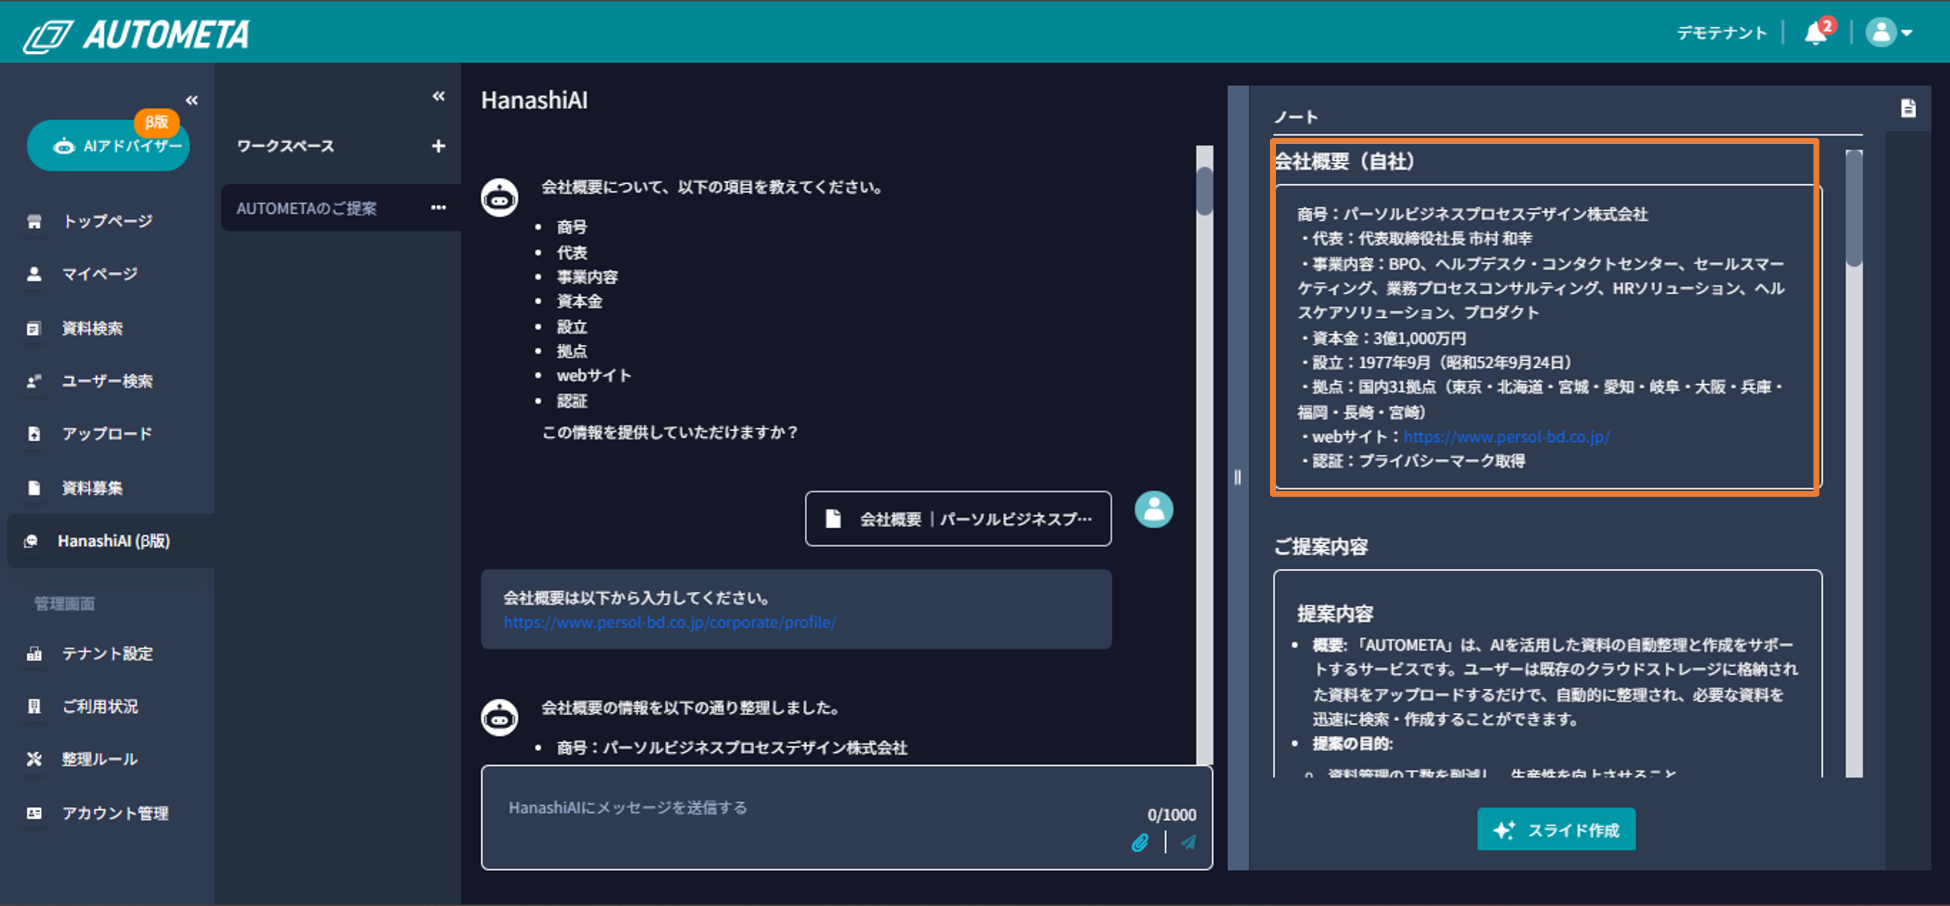
Task: Open アップロード menu item
Action: coord(107,434)
